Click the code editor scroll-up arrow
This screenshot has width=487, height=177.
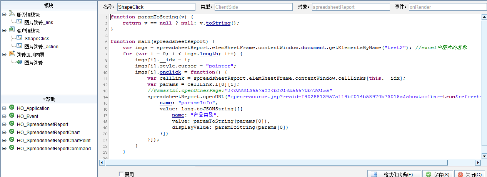484,17
